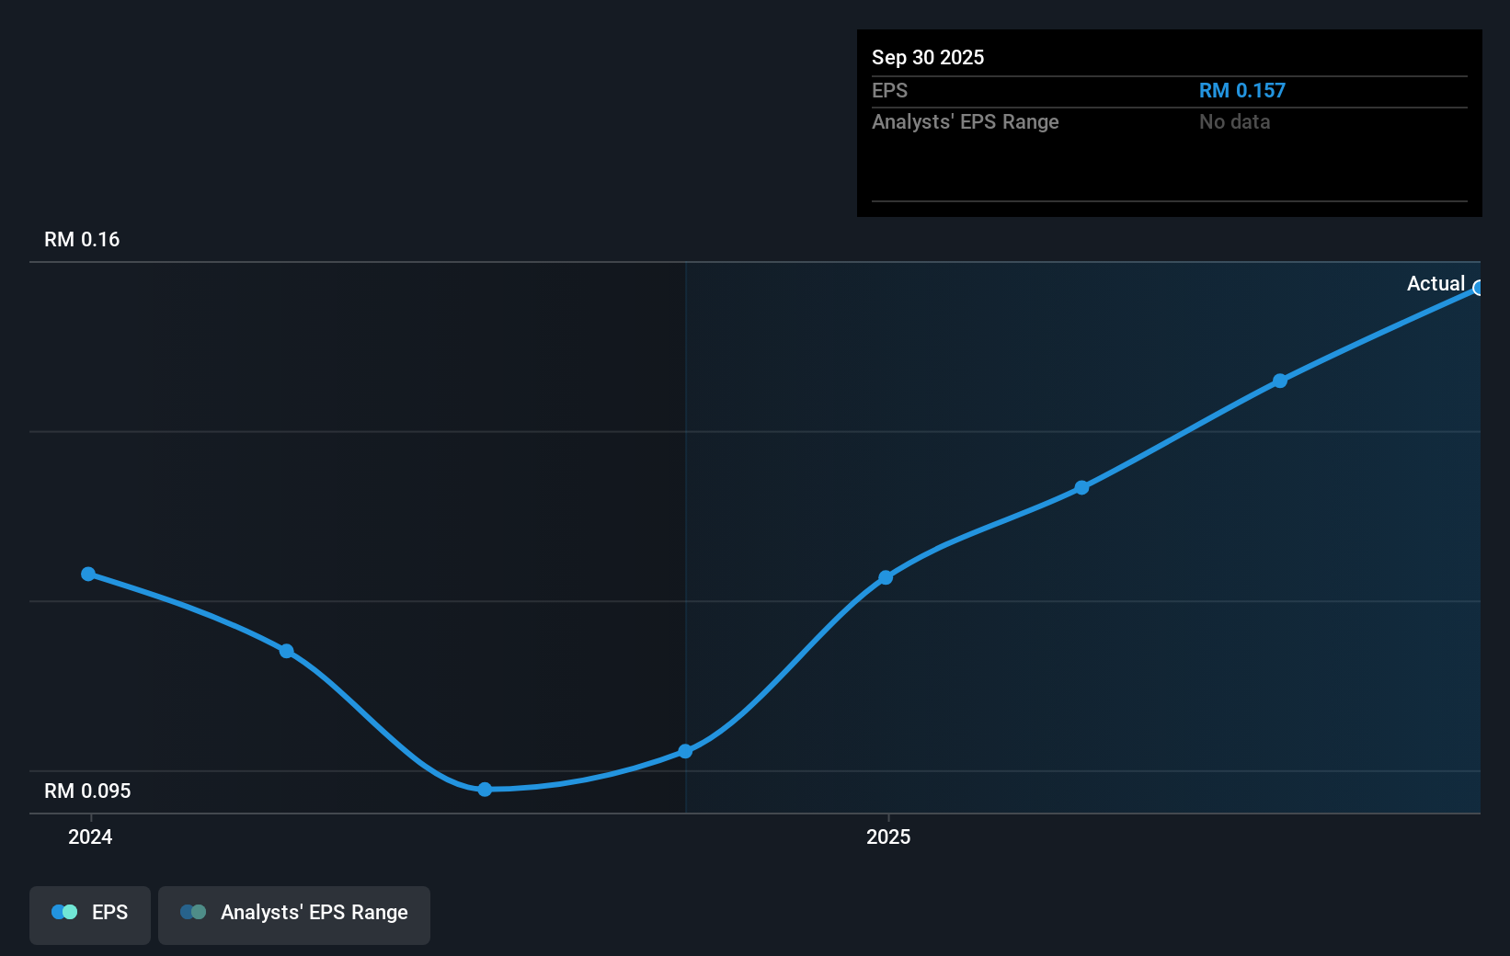Collapse the EPS tooltip row
The width and height of the screenshot is (1510, 956).
click(889, 90)
